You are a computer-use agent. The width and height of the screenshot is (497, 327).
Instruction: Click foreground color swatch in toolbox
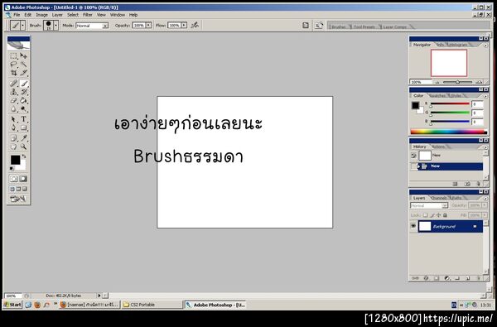[x=15, y=160]
